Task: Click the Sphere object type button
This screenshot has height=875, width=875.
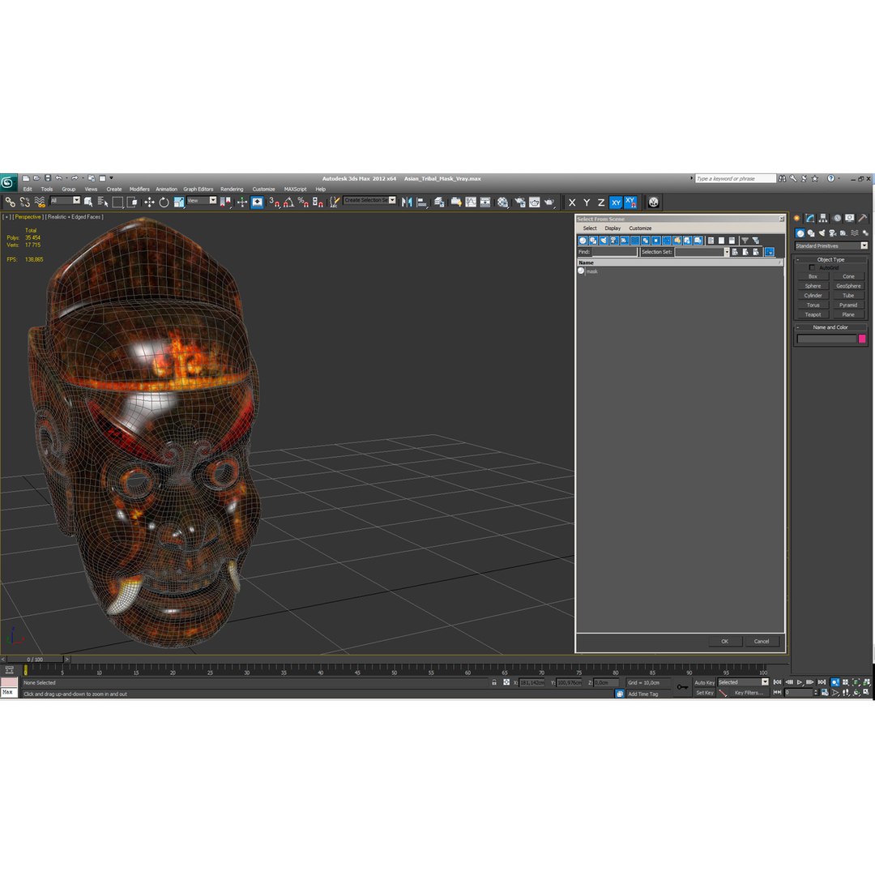Action: [x=813, y=286]
